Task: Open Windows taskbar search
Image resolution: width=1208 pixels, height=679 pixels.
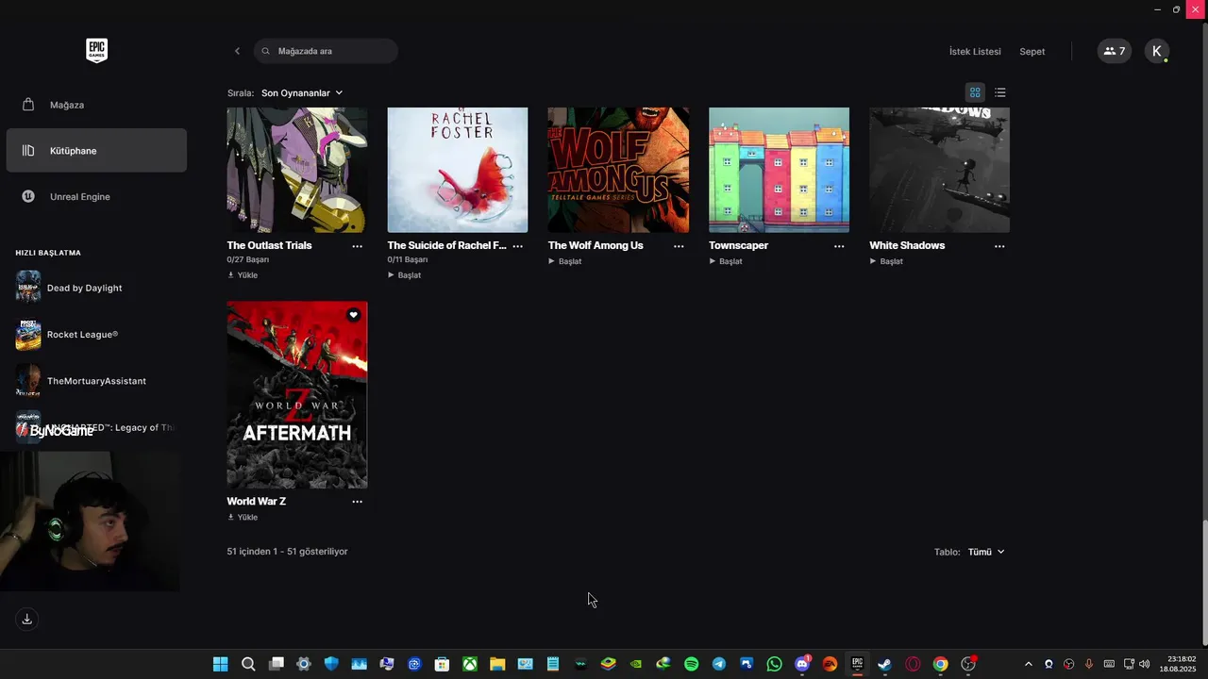Action: tap(248, 664)
